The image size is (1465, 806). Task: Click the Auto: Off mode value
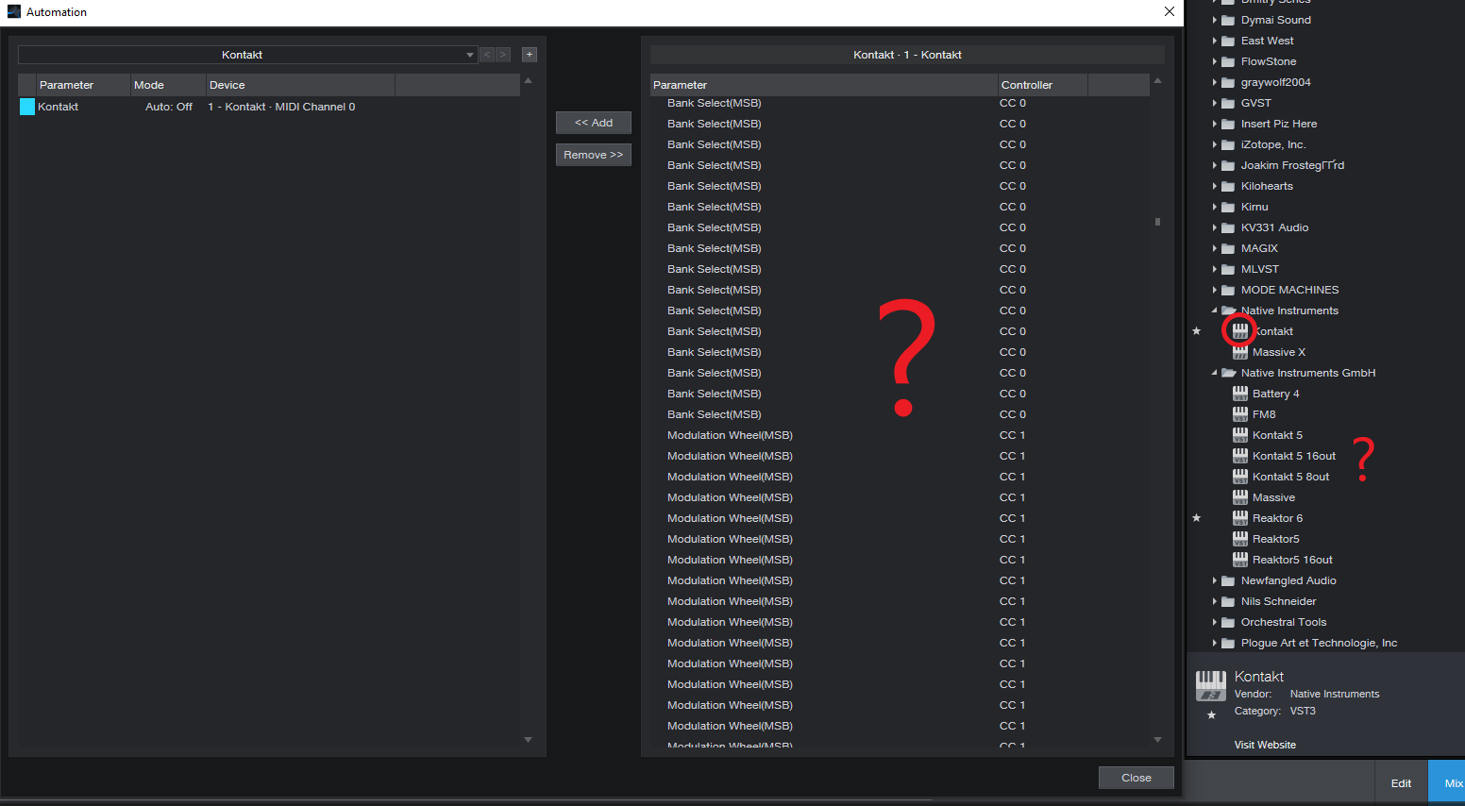pyautogui.click(x=169, y=107)
